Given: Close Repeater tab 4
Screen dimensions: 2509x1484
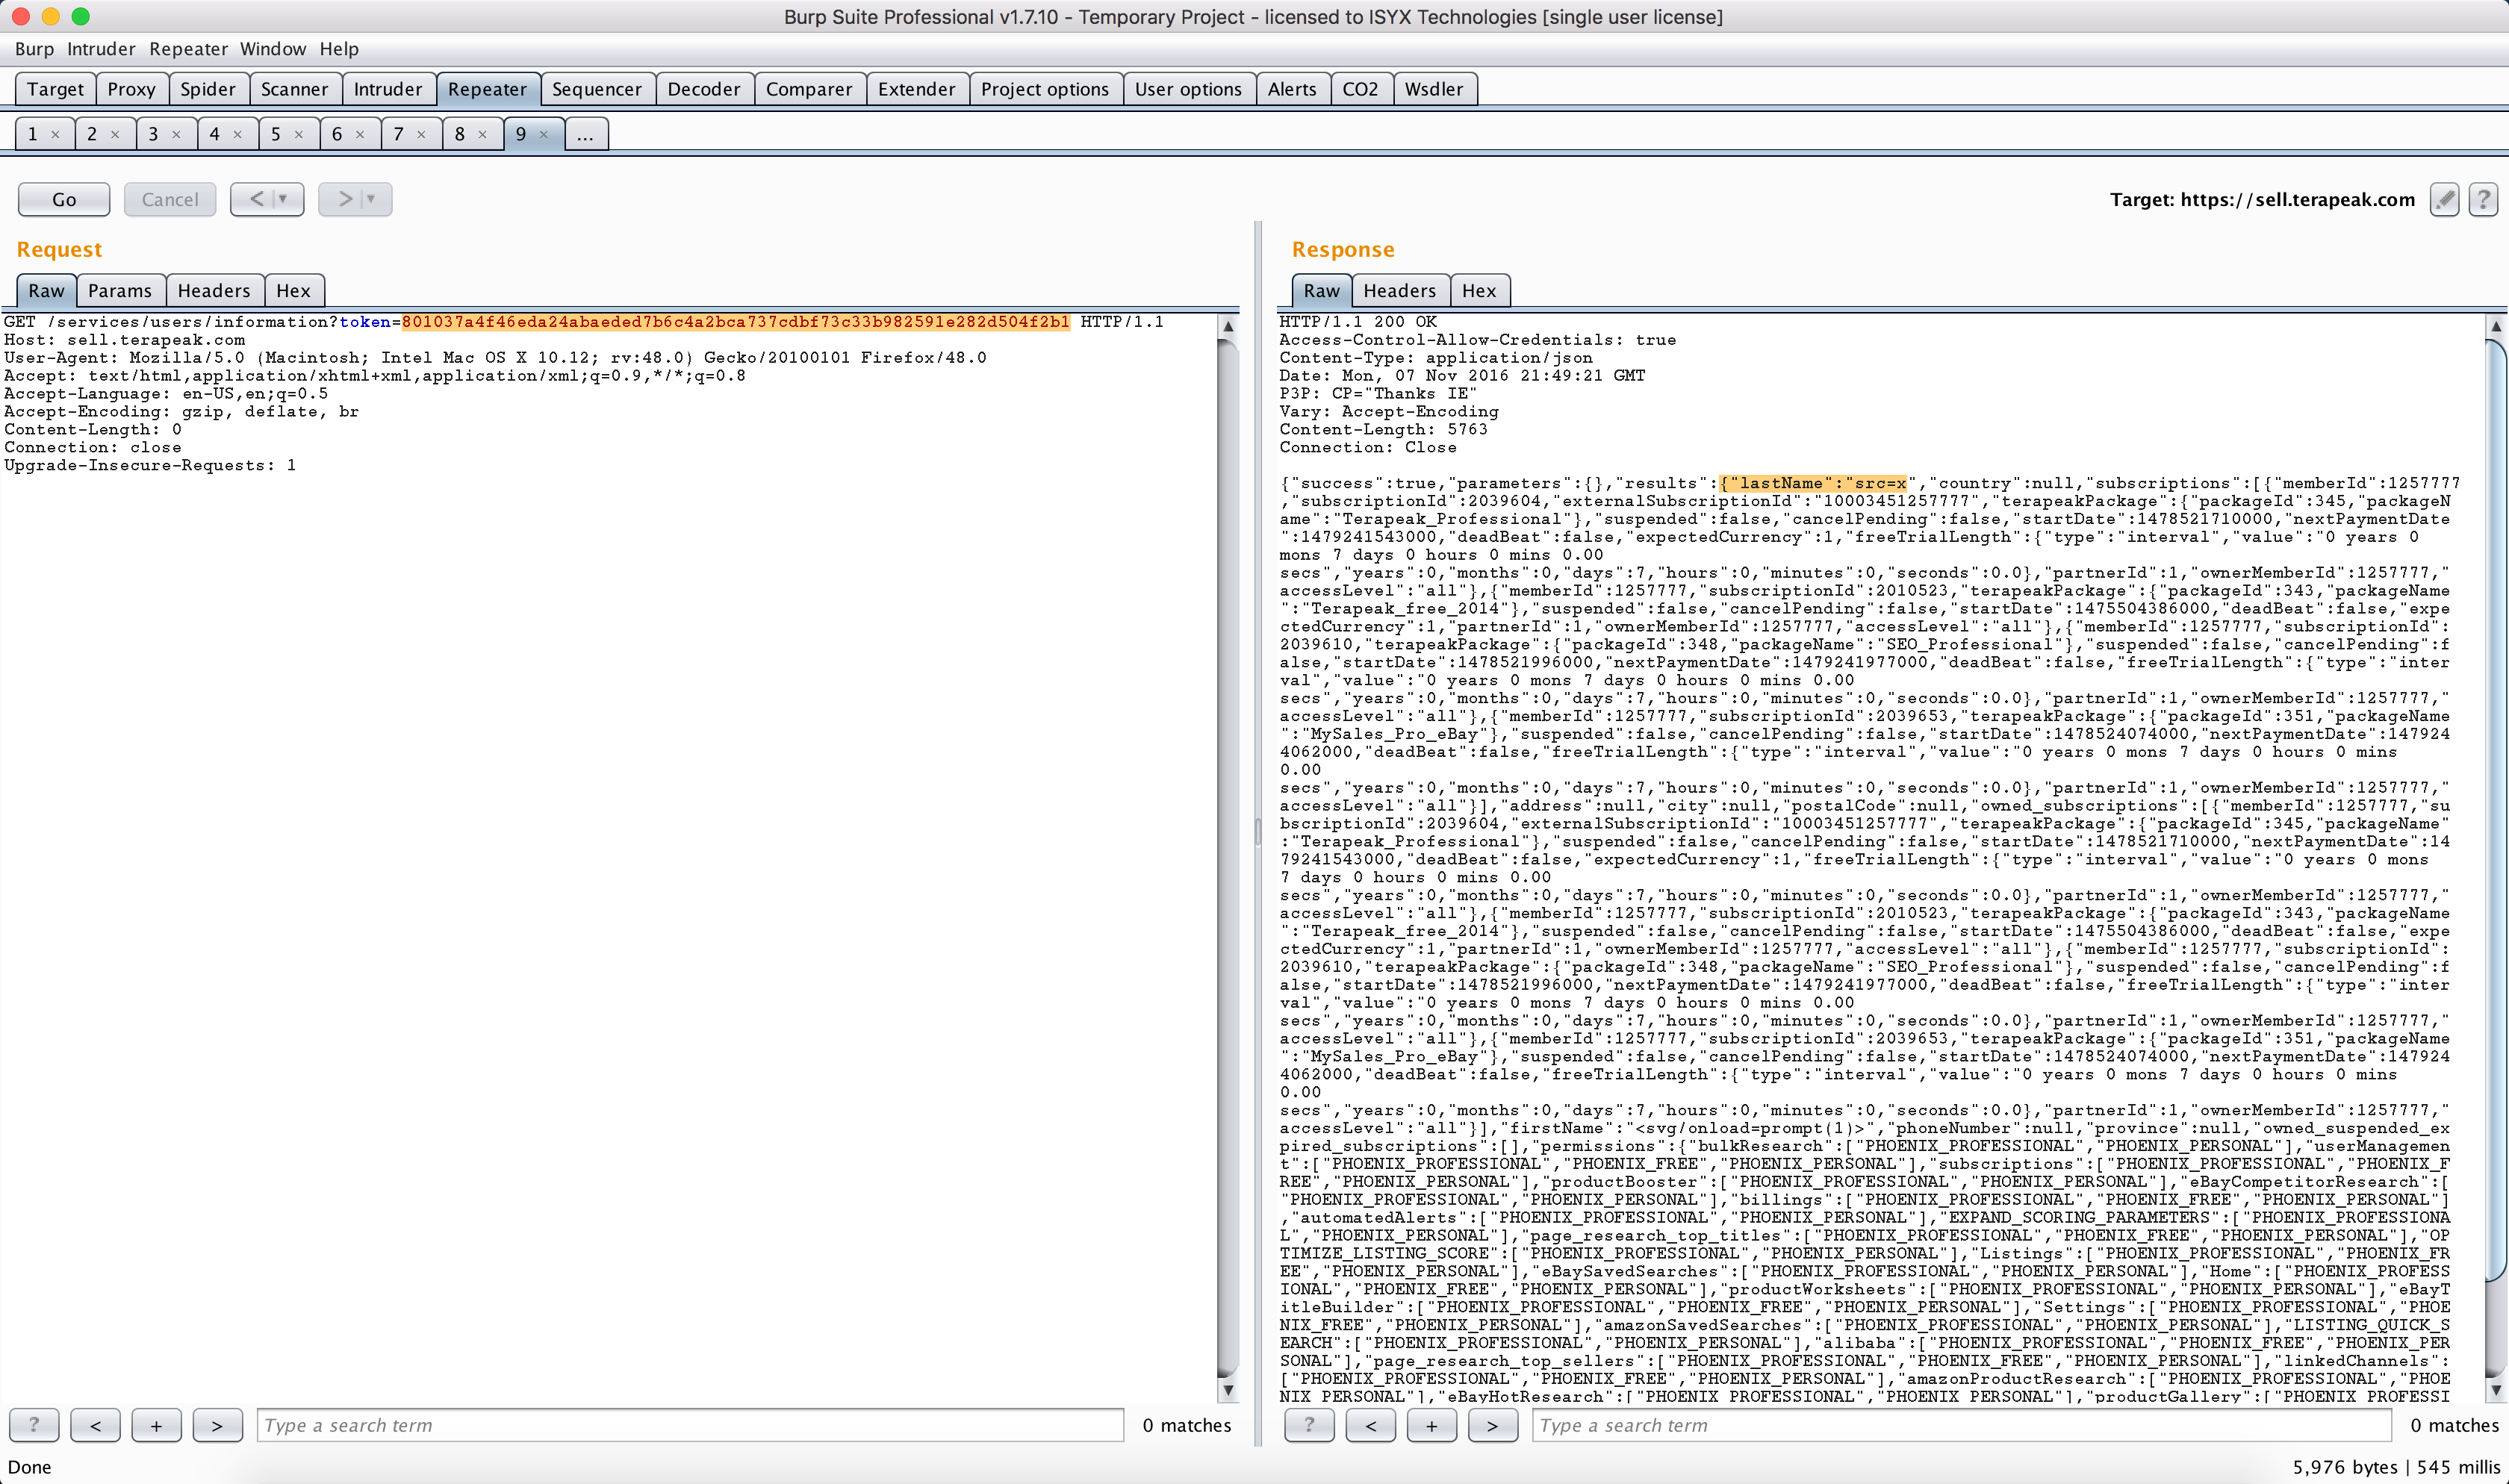Looking at the screenshot, I should coord(237,134).
